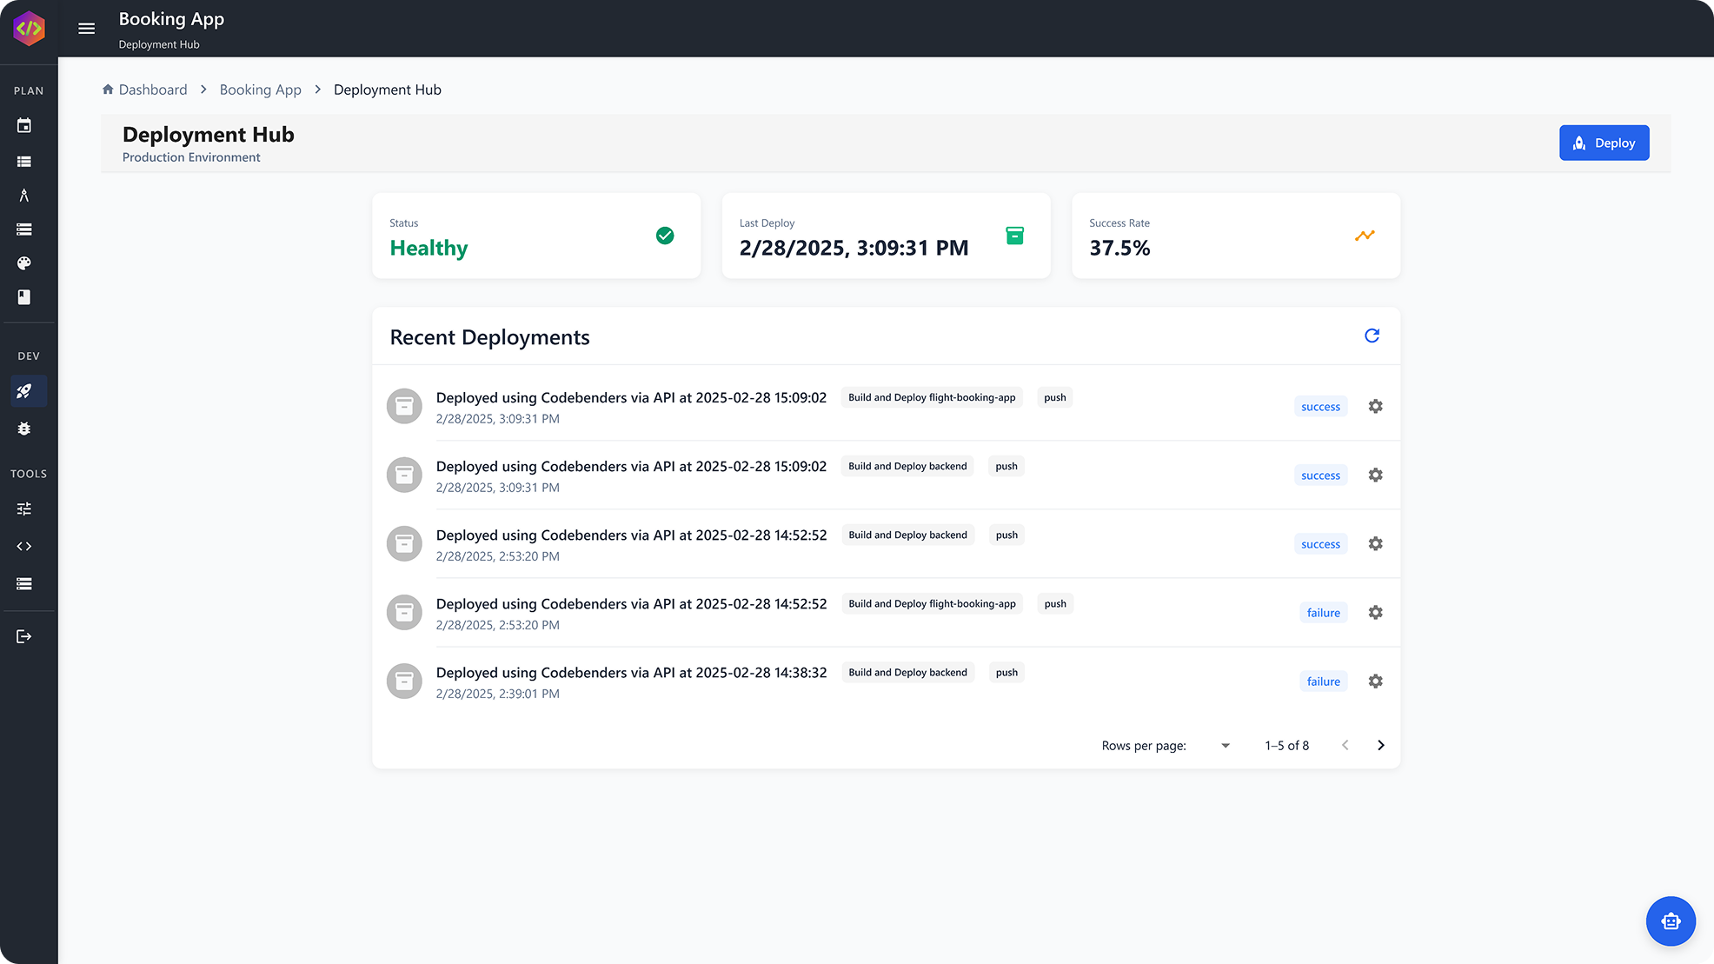The width and height of the screenshot is (1714, 964).
Task: Click the Booking App title in header
Action: 171,19
